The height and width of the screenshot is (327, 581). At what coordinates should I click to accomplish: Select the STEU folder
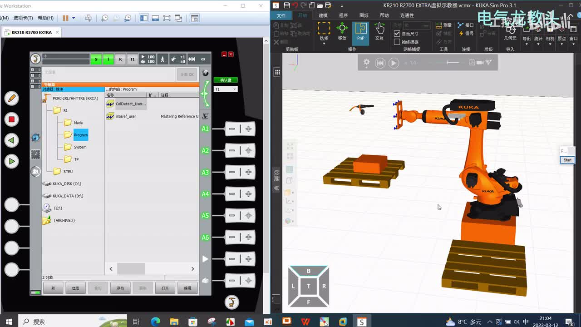(x=63, y=171)
